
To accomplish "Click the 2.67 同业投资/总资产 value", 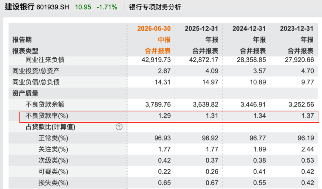I will [164, 71].
